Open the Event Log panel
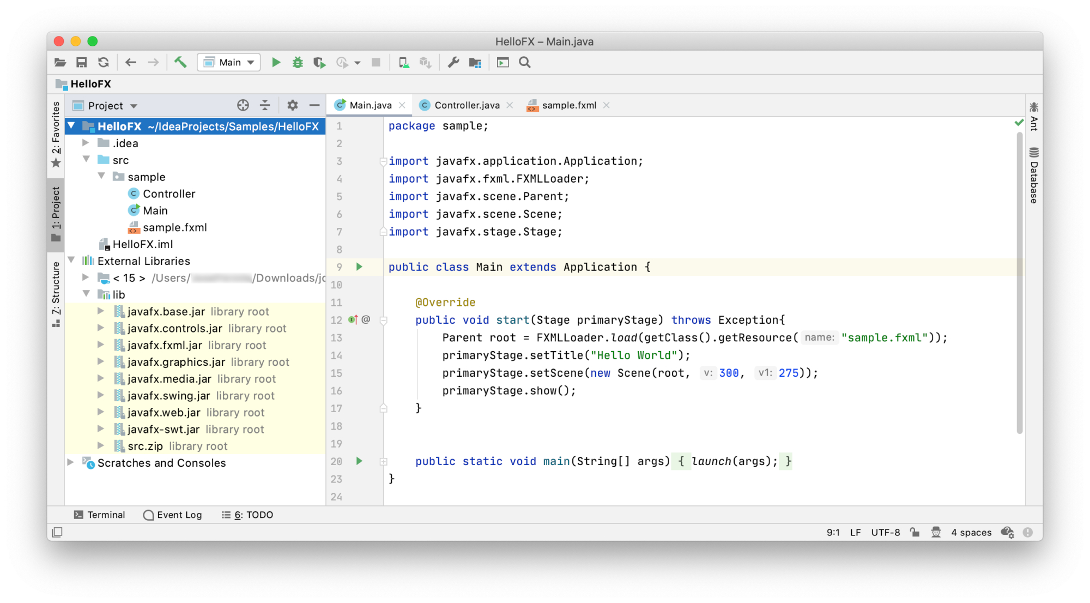Image resolution: width=1090 pixels, height=603 pixels. coord(173,515)
